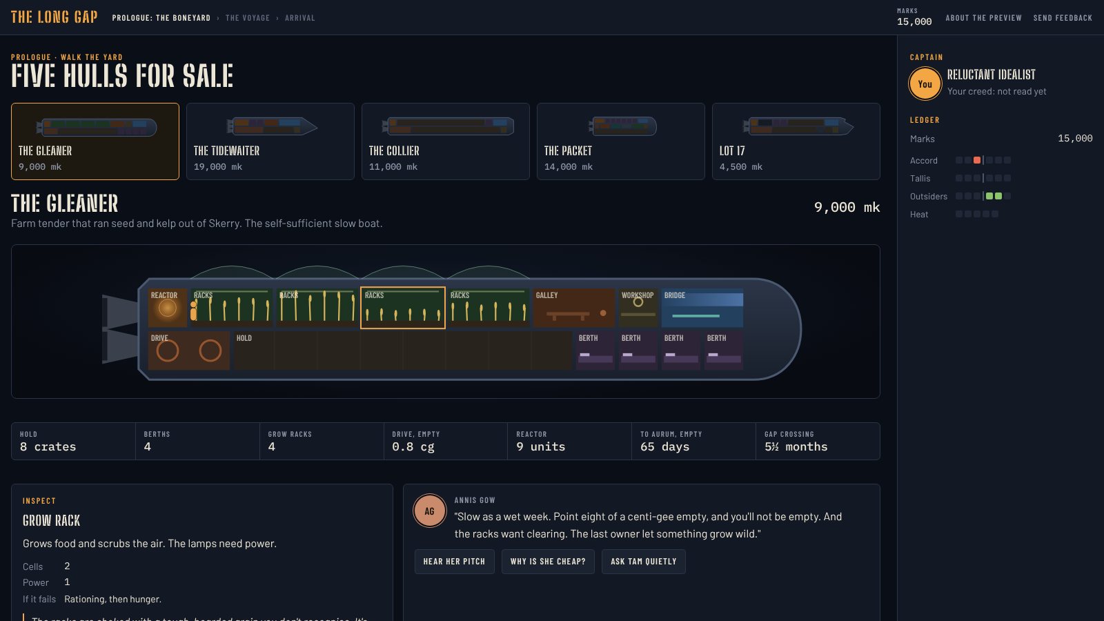Click The Long Gap title logo
Screen dimensions: 1104x621
click(55, 17)
